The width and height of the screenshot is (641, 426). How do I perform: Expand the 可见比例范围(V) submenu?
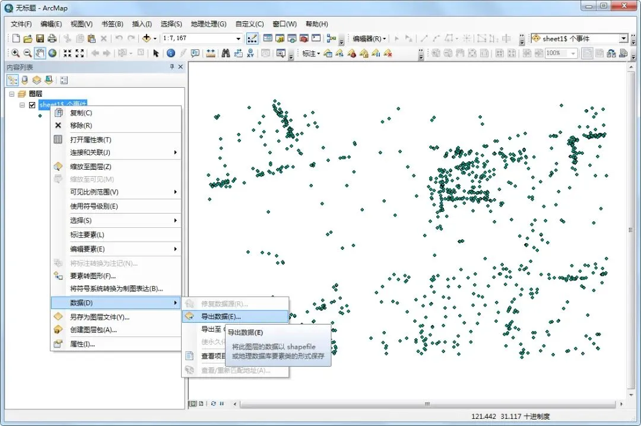116,192
